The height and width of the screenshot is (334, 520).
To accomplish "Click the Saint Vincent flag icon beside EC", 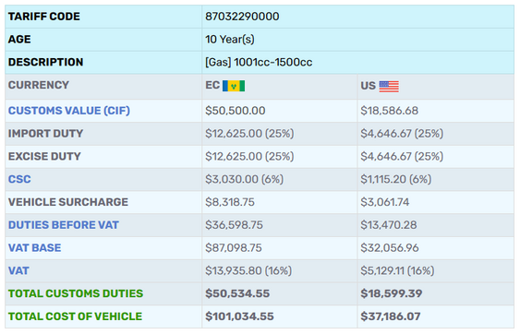I will tap(234, 86).
